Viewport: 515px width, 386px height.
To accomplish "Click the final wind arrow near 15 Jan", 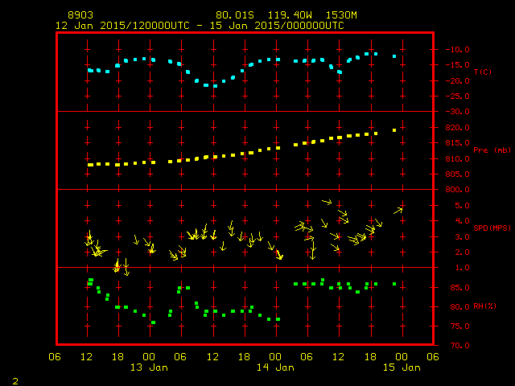I will [x=398, y=211].
